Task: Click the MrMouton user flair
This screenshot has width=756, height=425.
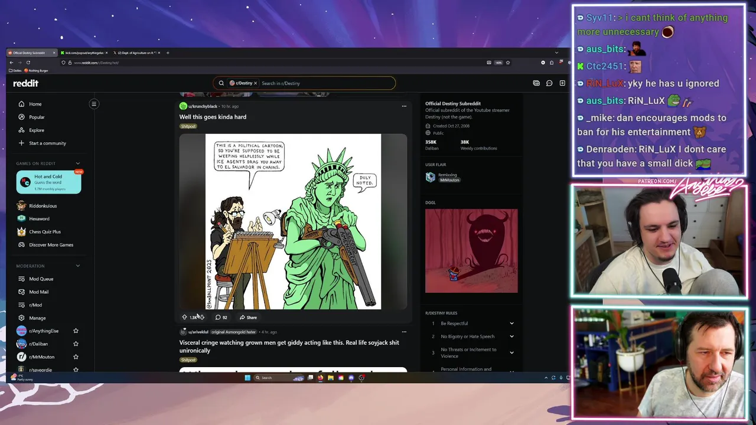Action: (449, 179)
